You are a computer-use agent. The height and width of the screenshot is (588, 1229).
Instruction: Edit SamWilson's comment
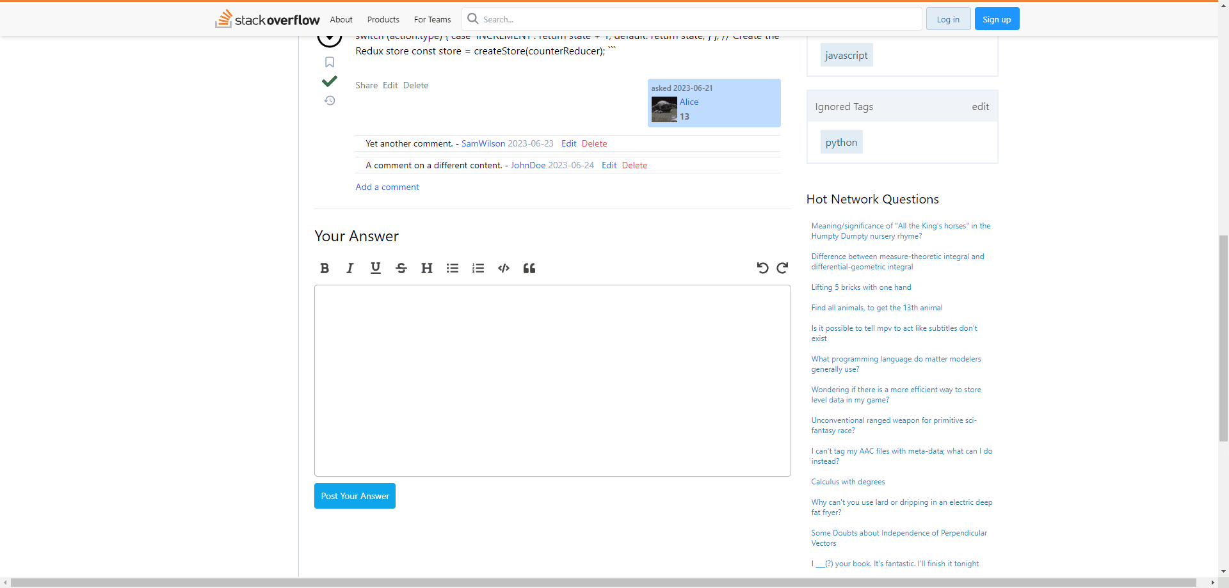point(569,143)
